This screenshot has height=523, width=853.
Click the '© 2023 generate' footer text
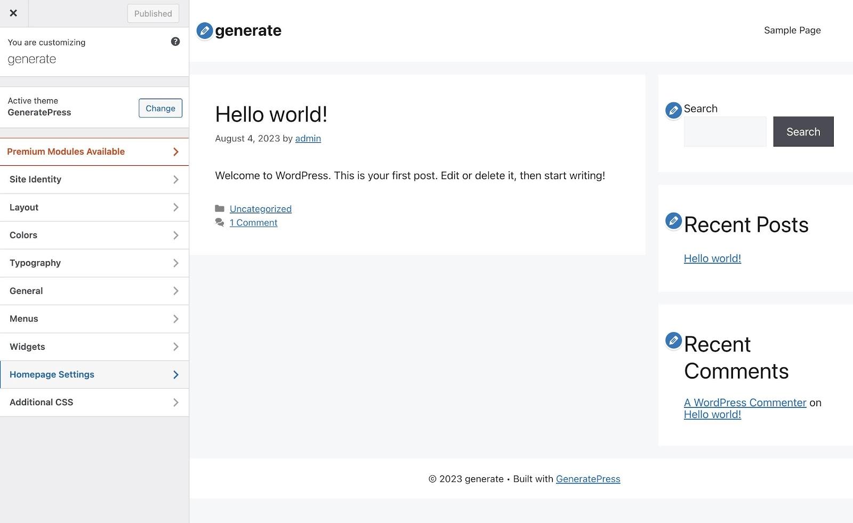click(x=466, y=479)
